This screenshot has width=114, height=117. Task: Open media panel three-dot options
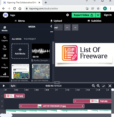click(52, 32)
